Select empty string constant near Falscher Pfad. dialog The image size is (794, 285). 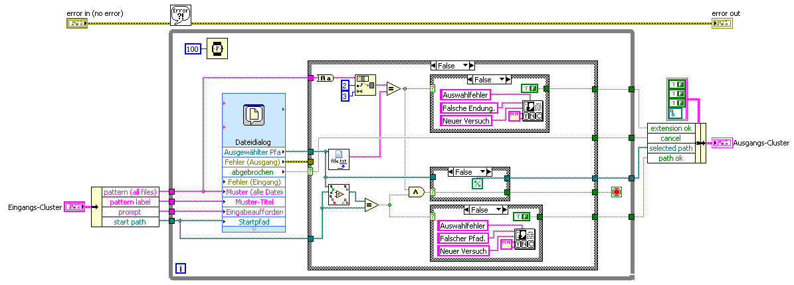pyautogui.click(x=507, y=244)
